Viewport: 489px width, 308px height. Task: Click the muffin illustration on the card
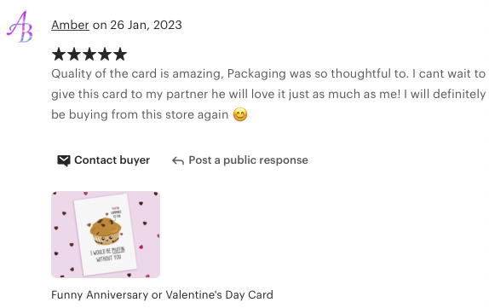tap(106, 231)
